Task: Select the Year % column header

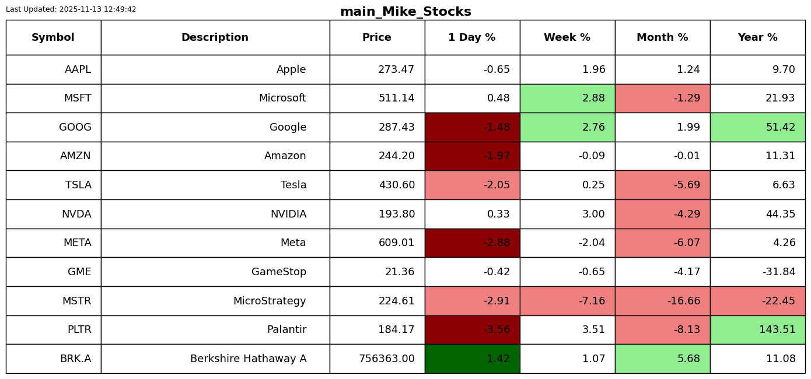Action: (x=757, y=38)
